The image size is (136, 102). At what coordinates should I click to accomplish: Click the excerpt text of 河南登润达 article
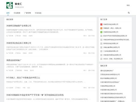(x=50, y=48)
